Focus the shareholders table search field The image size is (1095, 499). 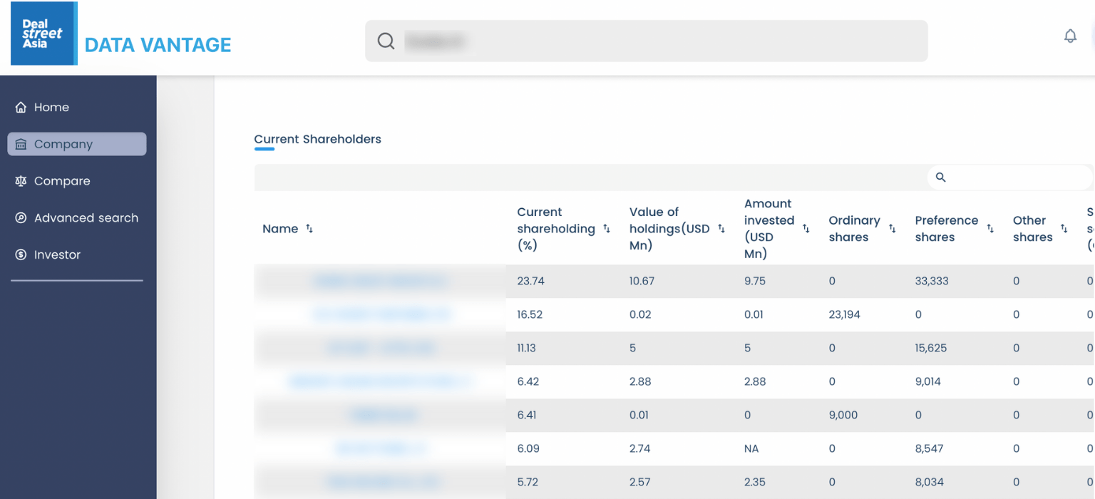click(x=1016, y=178)
